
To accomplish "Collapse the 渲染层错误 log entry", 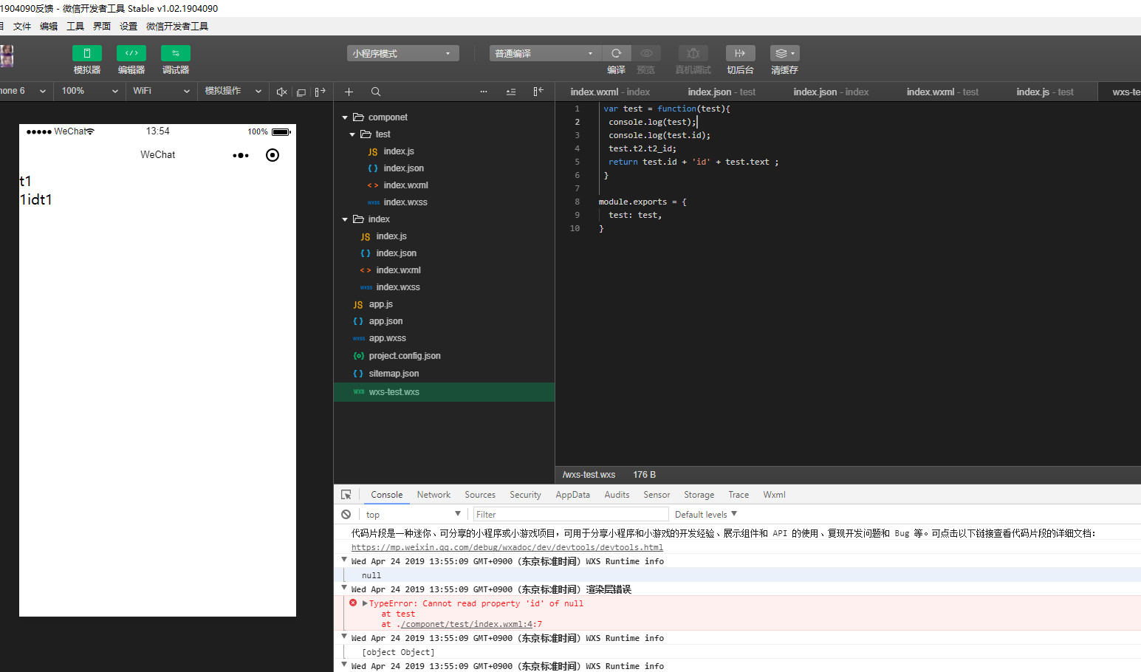I will point(344,588).
